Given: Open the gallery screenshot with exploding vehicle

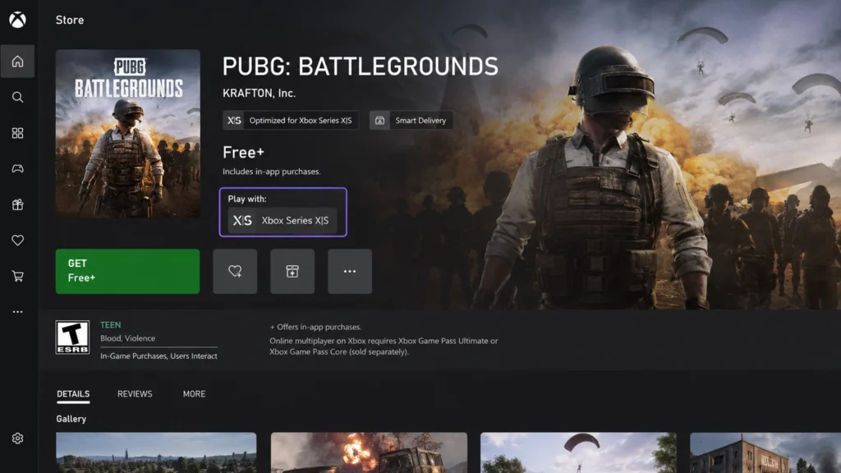Looking at the screenshot, I should (x=369, y=452).
